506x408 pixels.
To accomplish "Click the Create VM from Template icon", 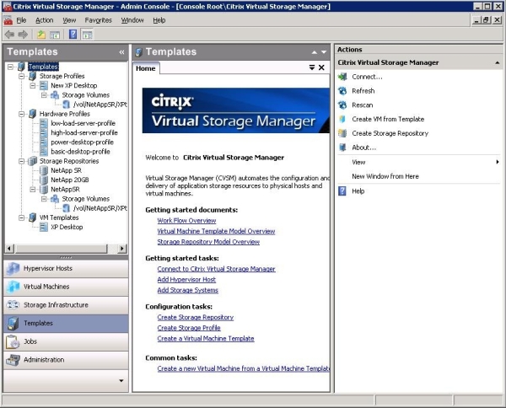I will pos(342,119).
